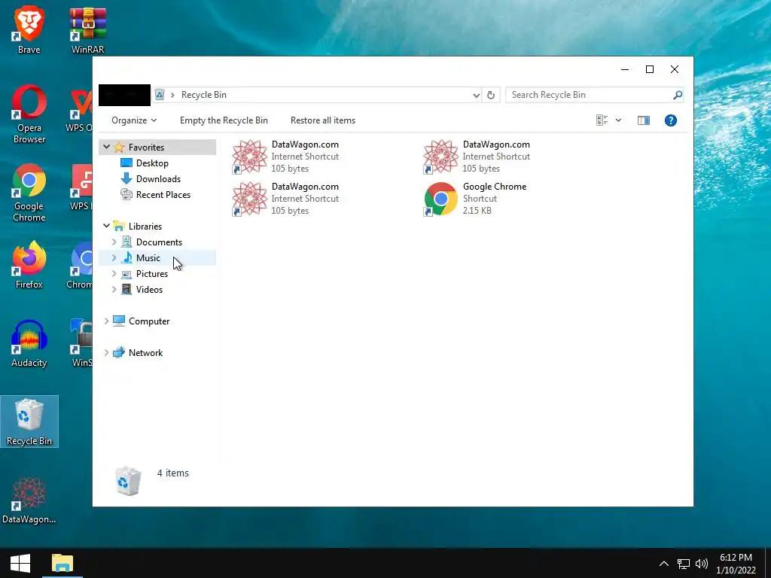Launch Firefox from the desktop

(x=29, y=265)
